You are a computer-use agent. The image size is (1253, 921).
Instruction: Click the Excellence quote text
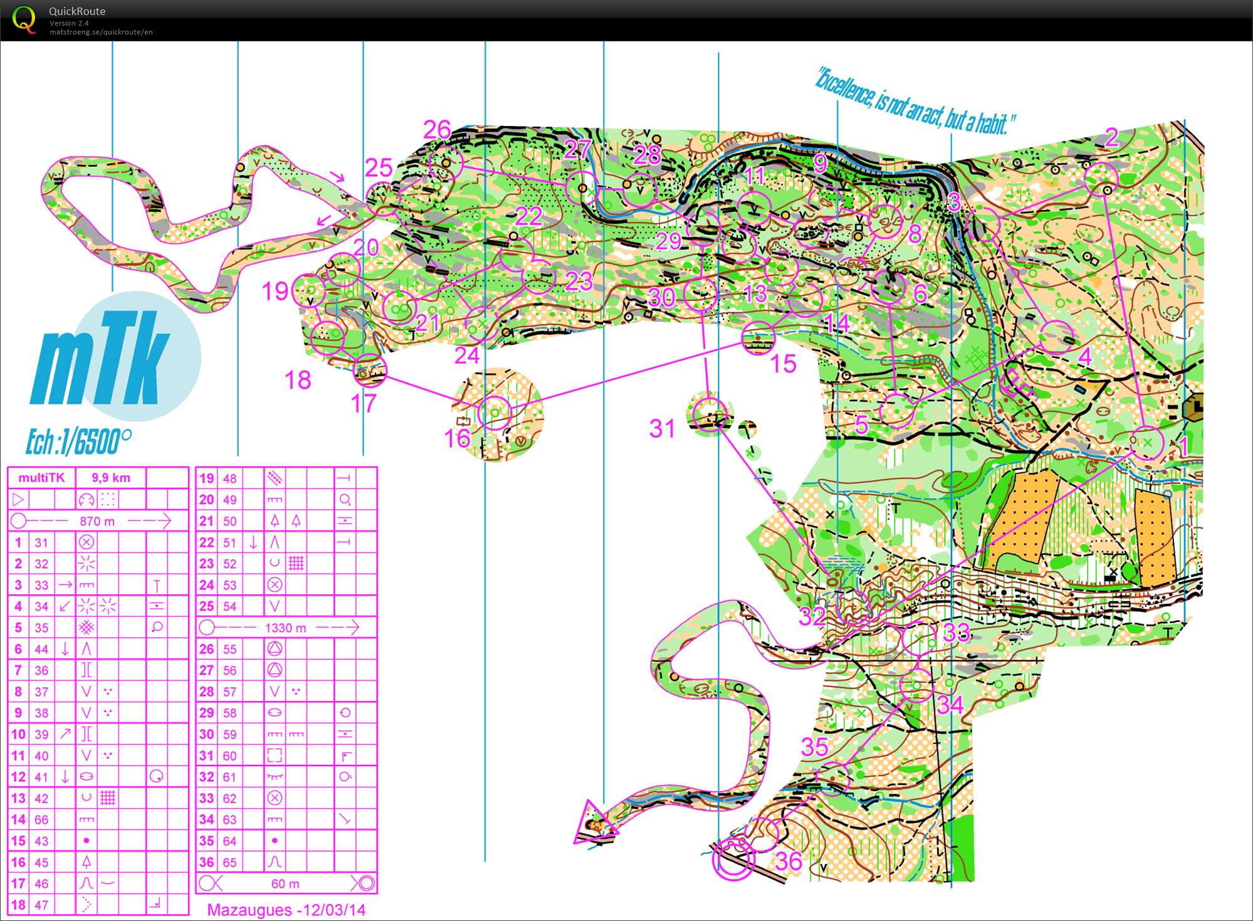[915, 100]
